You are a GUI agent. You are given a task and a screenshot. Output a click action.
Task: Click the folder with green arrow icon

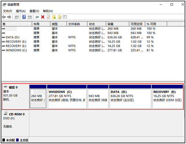click(x=54, y=17)
